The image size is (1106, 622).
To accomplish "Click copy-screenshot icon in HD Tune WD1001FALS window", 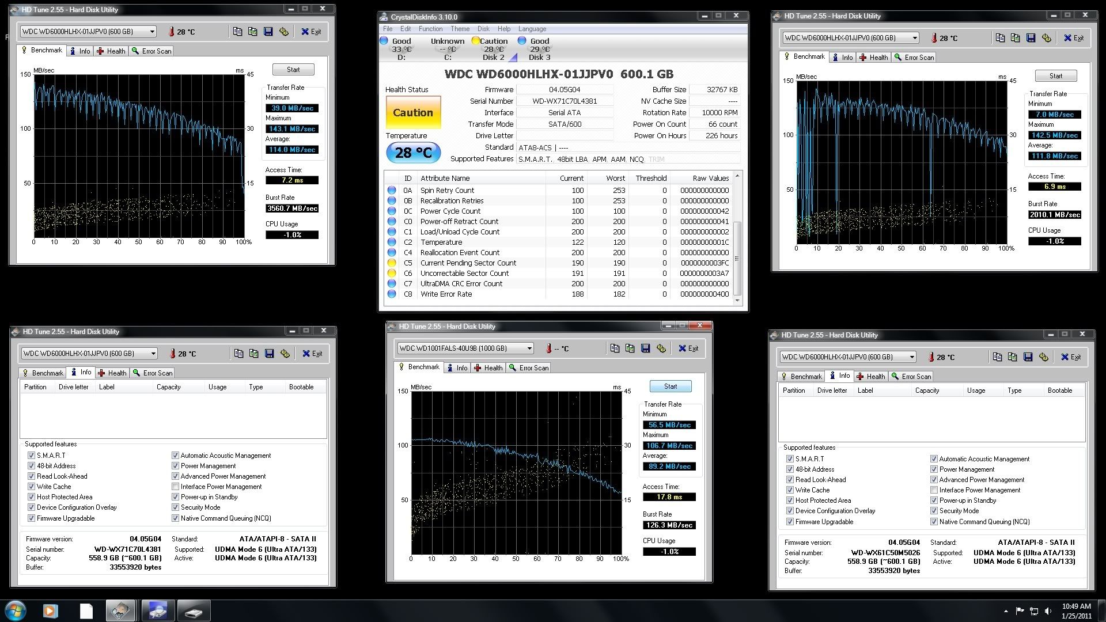I will [630, 348].
